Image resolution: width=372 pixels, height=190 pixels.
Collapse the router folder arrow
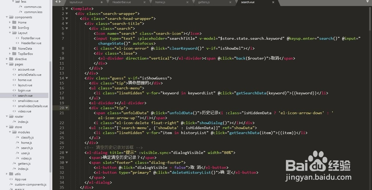pos(7,116)
